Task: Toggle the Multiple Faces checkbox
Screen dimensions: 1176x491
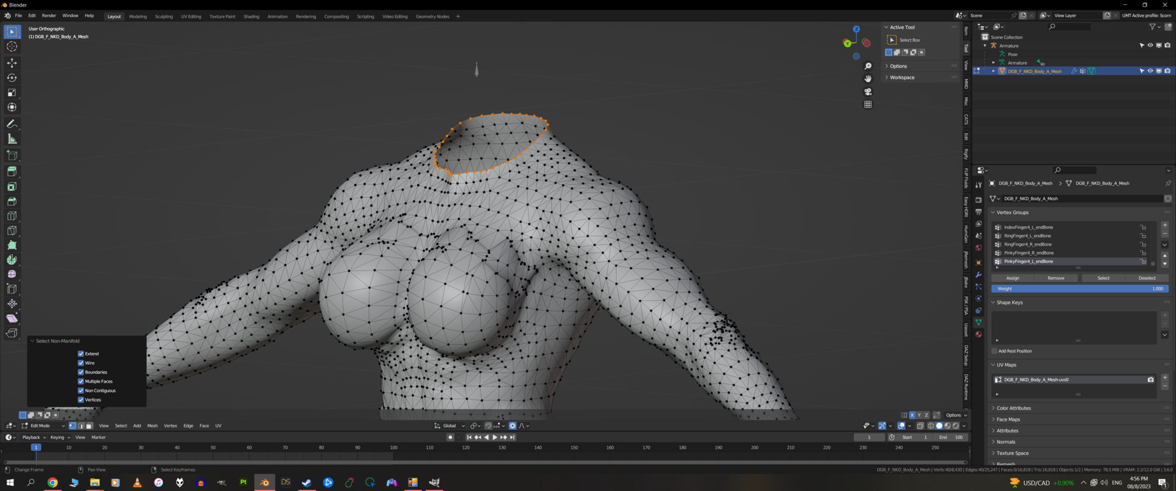Action: coord(81,381)
